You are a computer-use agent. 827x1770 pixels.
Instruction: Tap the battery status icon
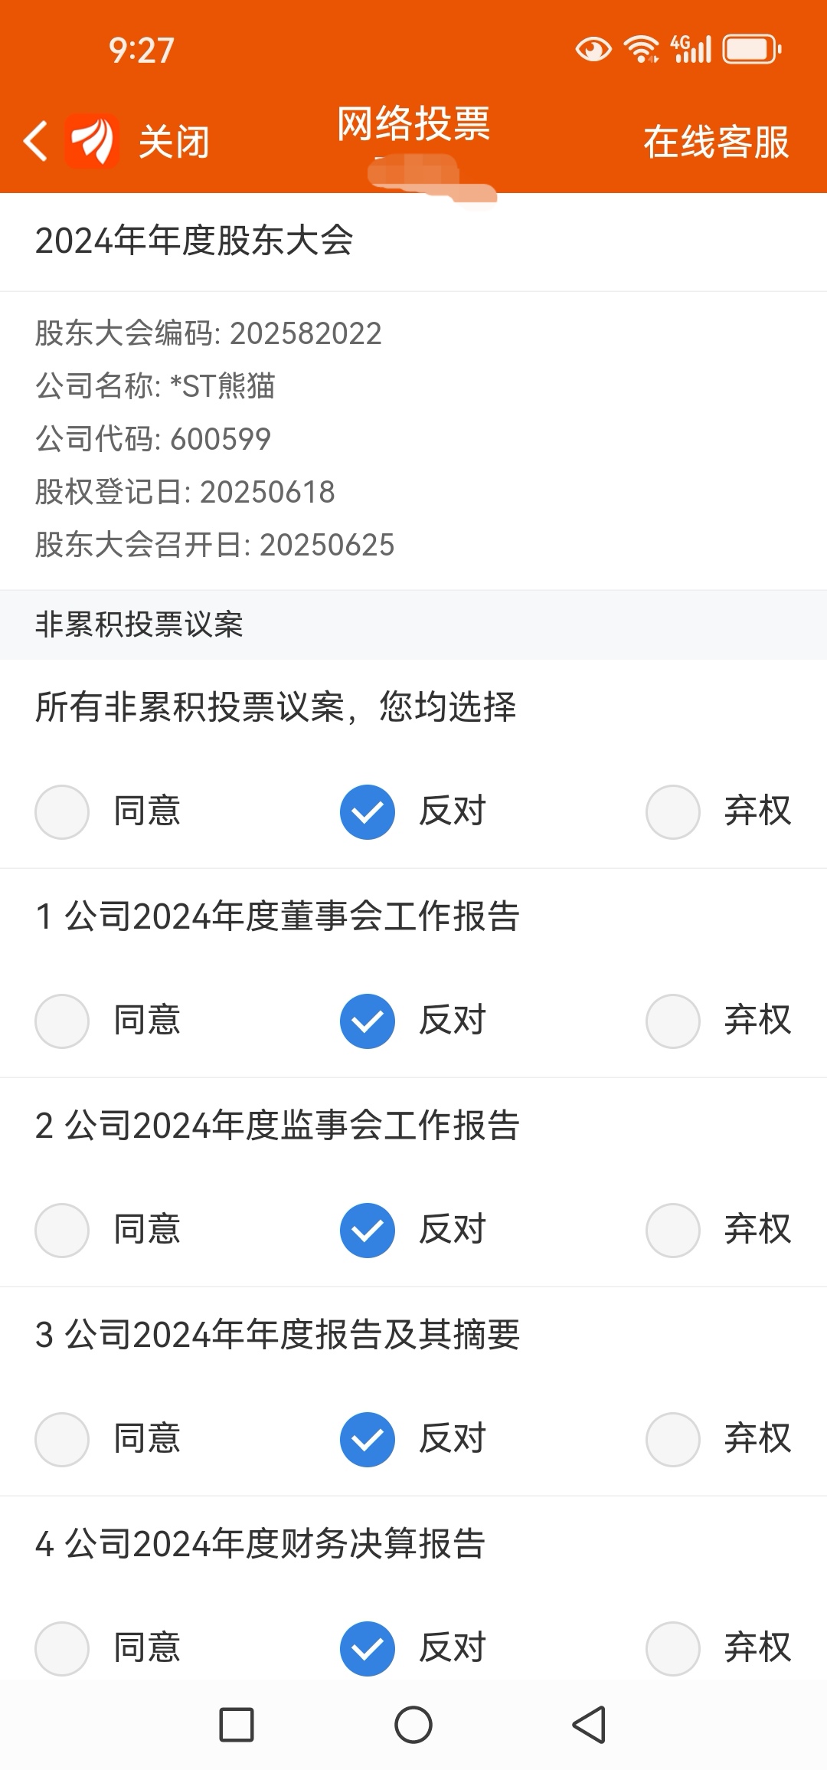point(752,50)
